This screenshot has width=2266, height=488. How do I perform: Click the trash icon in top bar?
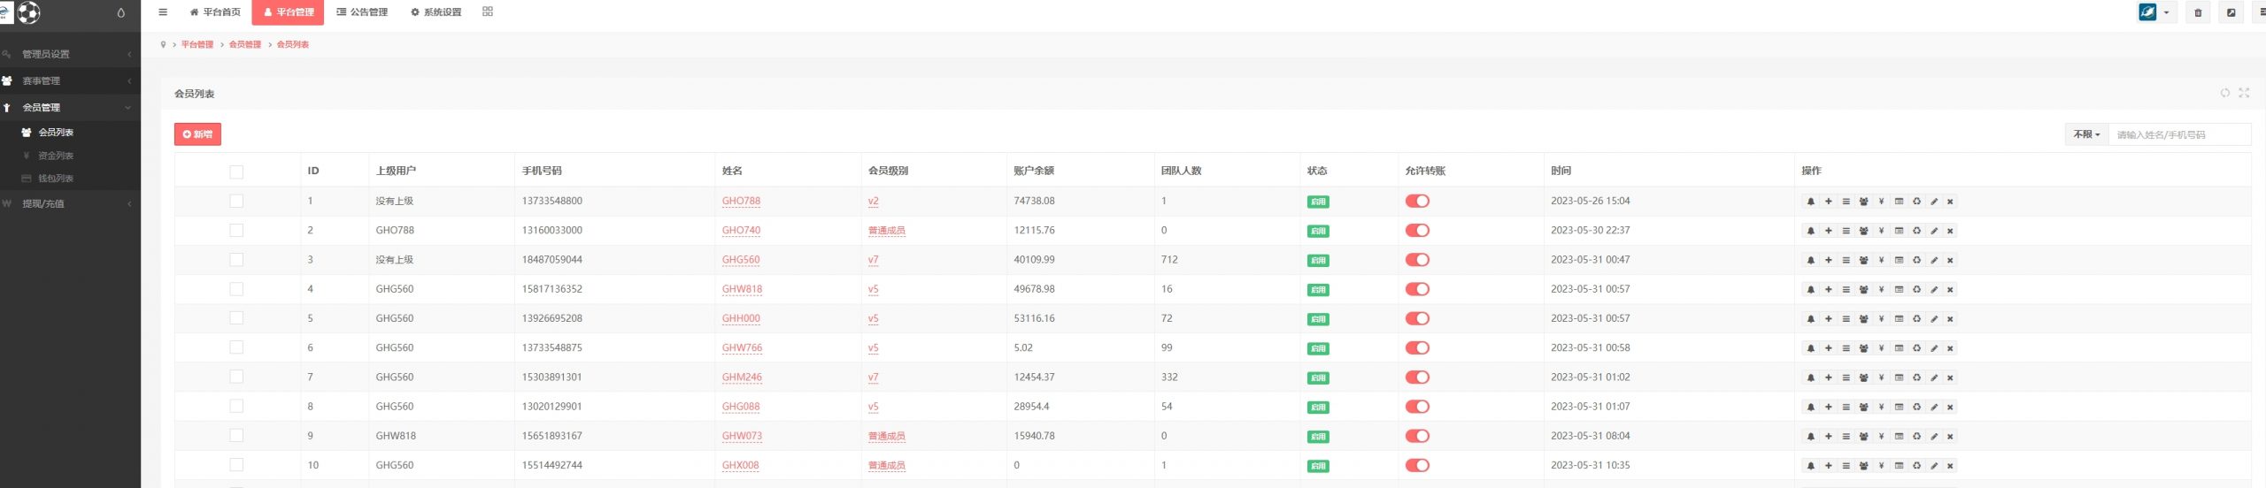2198,13
